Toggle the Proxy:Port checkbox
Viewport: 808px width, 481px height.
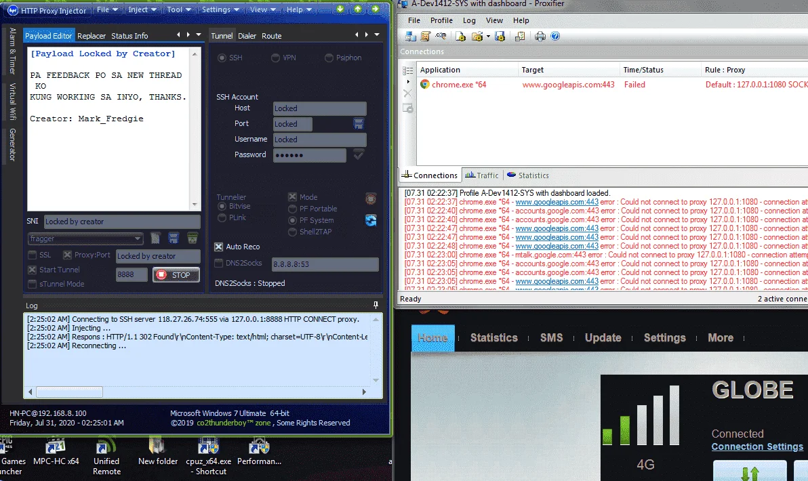68,255
